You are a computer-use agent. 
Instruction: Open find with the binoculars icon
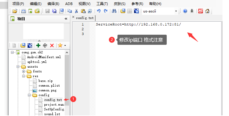click(x=114, y=11)
